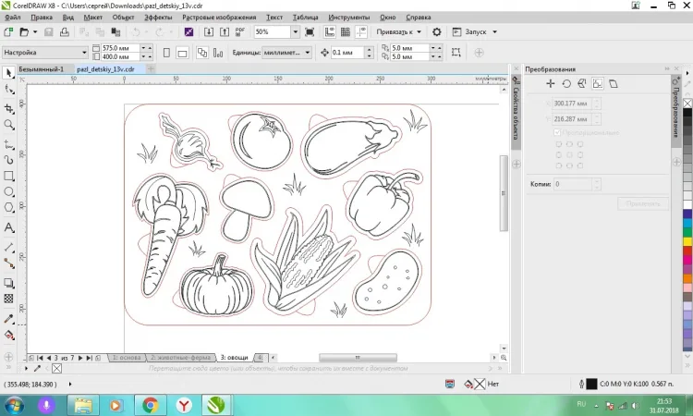Open the Tools menu
This screenshot has height=416, width=693.
(x=348, y=18)
